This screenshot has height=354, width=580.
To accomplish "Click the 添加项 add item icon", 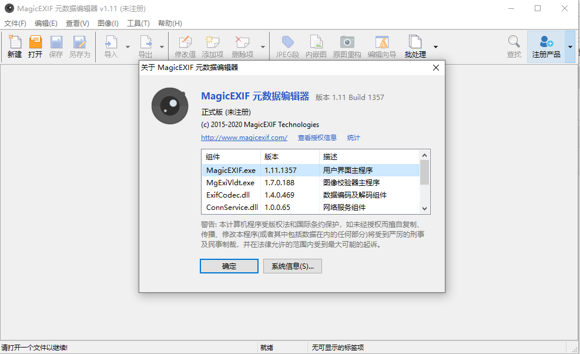I will (x=212, y=44).
